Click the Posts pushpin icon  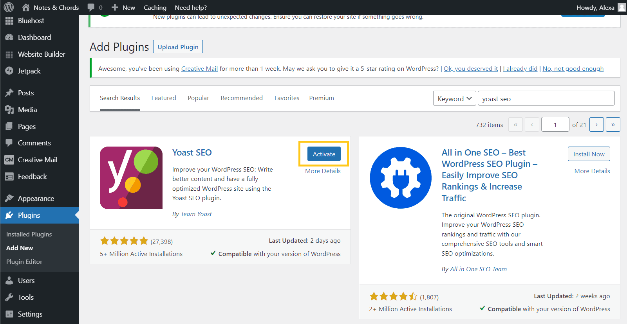coord(9,93)
